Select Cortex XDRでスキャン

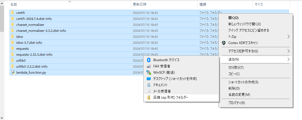(x=243, y=43)
